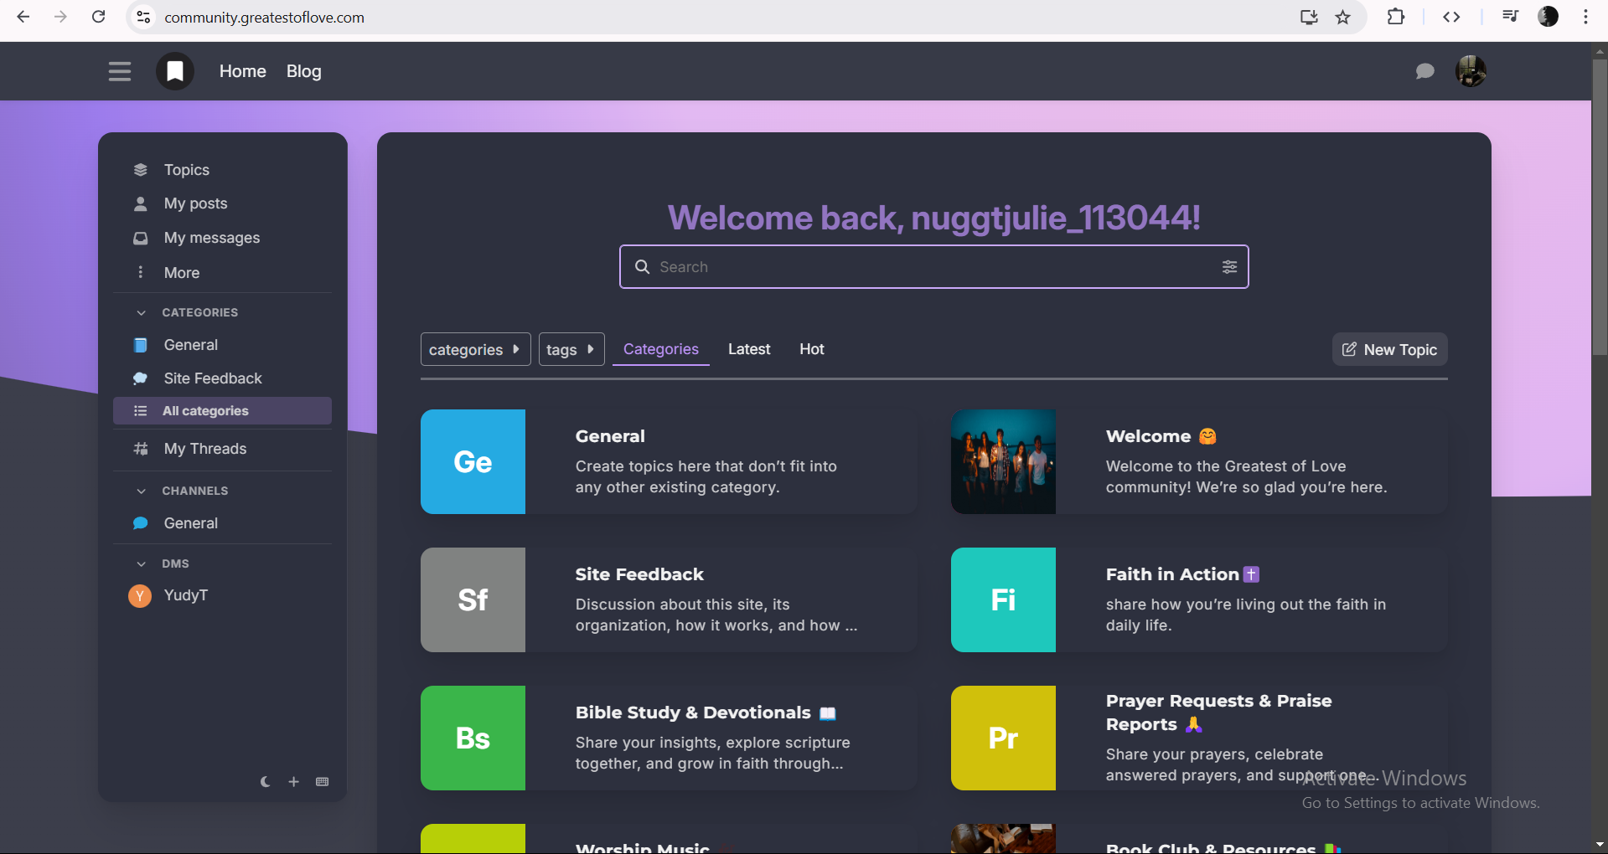Reload the page
The width and height of the screenshot is (1608, 854).
point(99,17)
